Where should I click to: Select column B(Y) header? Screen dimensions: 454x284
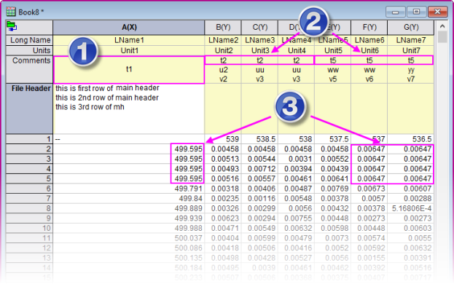coord(223,28)
